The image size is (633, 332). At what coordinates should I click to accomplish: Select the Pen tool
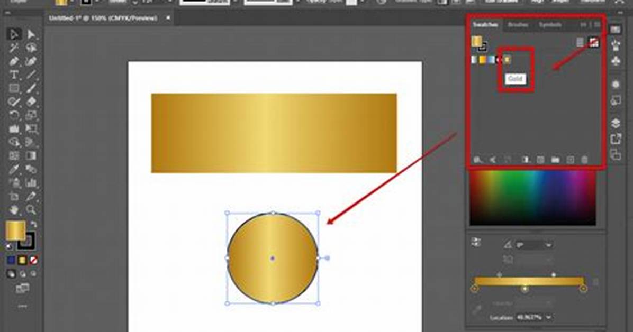pyautogui.click(x=14, y=61)
